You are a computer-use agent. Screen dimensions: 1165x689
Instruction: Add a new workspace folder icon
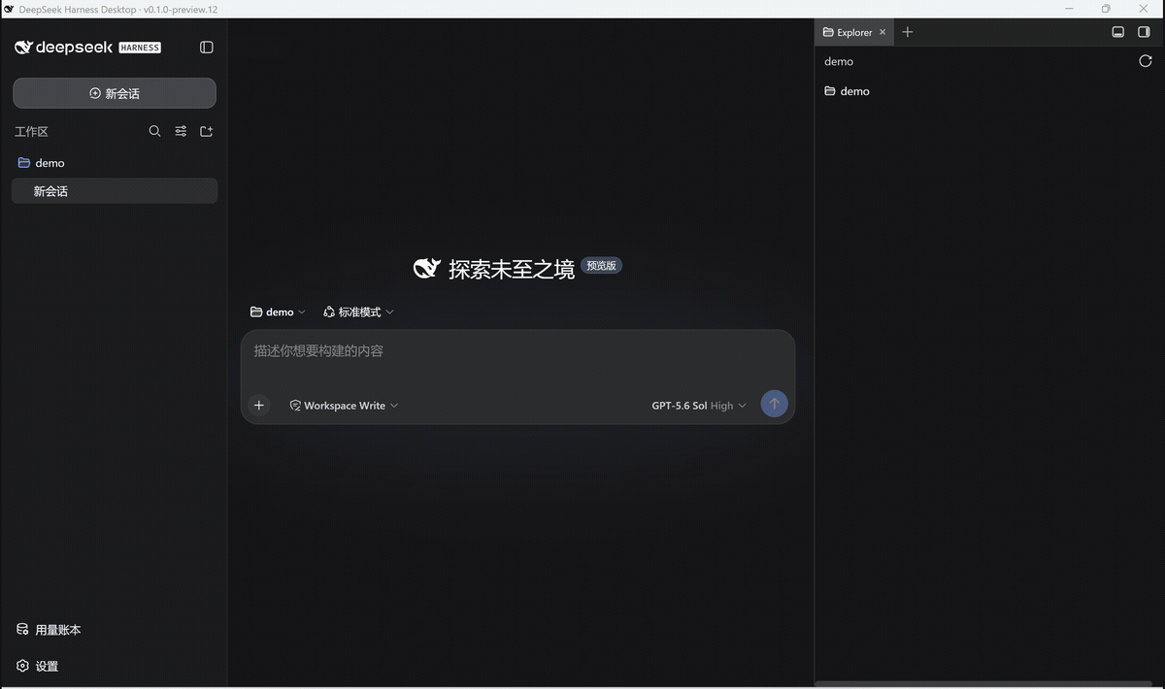(206, 131)
